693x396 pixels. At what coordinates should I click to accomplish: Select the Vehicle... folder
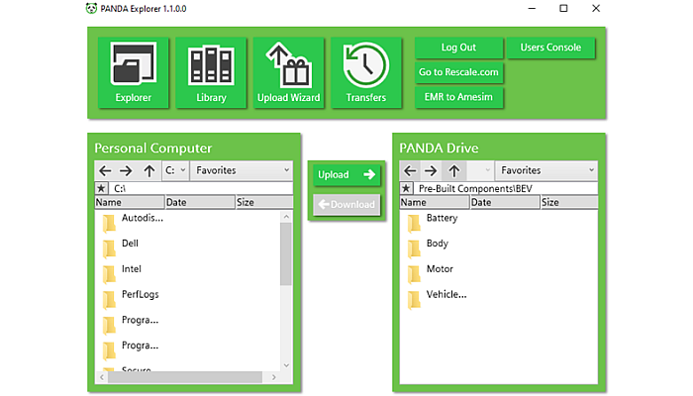pos(446,295)
